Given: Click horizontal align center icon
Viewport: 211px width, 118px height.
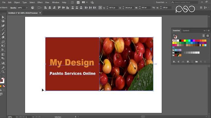Looking at the screenshot, I should tap(50, 8).
